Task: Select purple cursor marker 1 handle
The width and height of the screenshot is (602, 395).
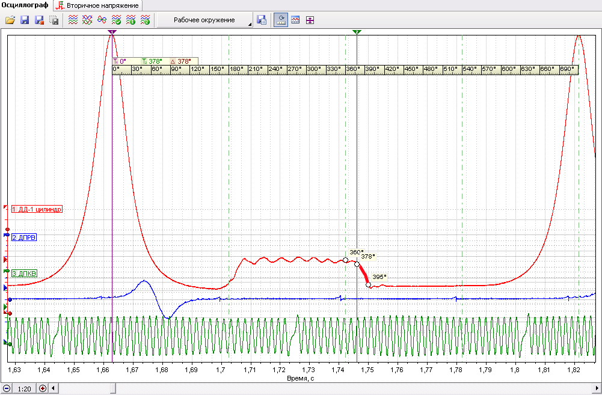Action: click(x=112, y=32)
